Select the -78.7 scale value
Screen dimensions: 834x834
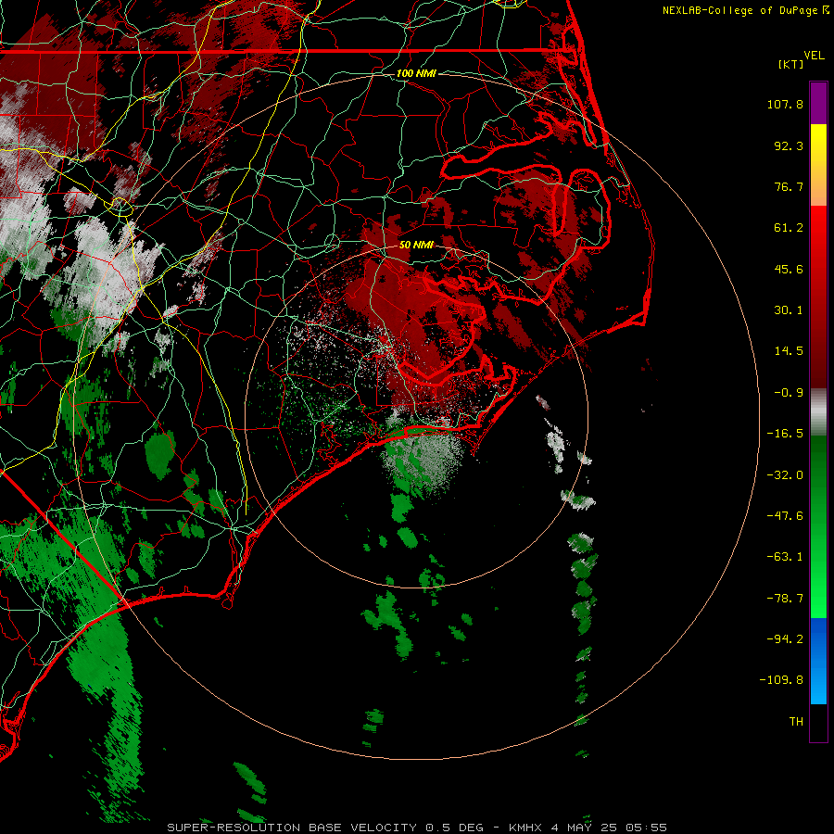pyautogui.click(x=785, y=599)
